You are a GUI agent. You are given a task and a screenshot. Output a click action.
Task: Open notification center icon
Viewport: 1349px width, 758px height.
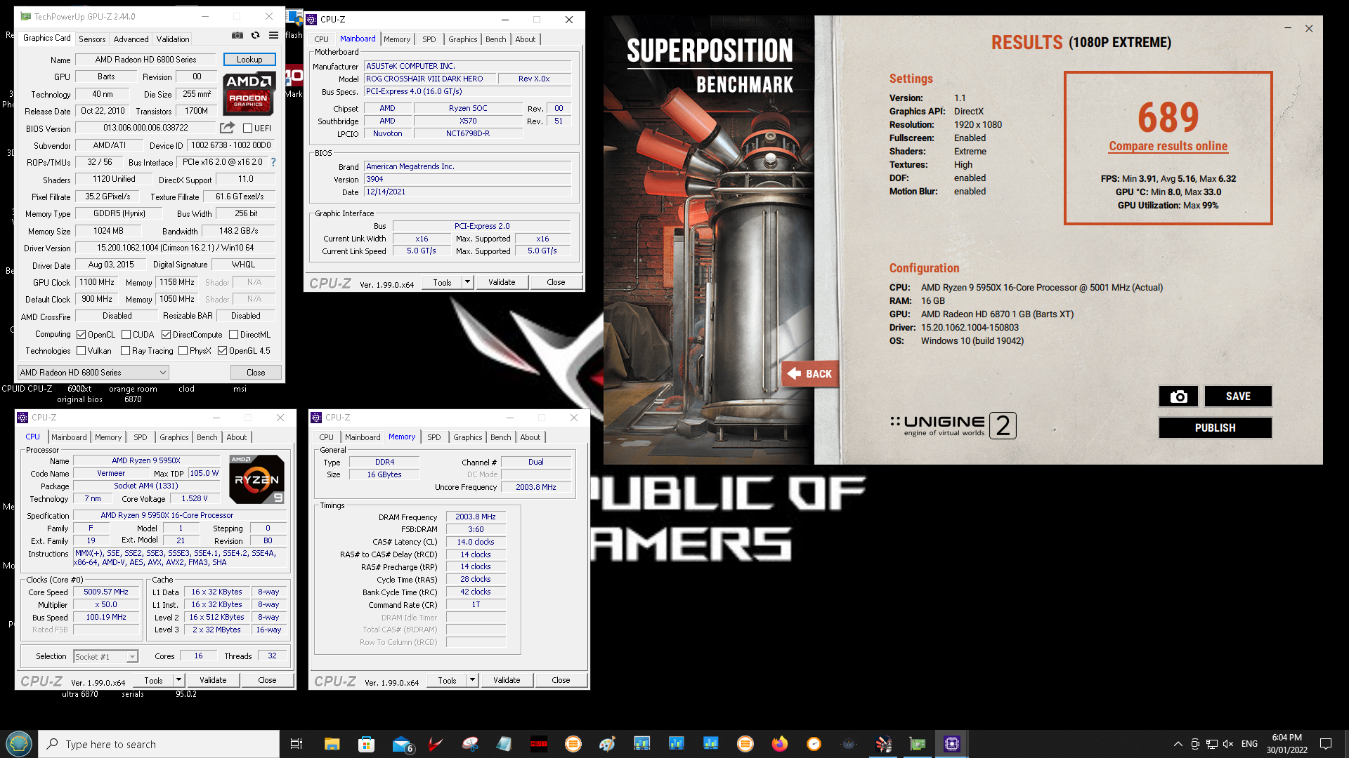coord(1326,744)
